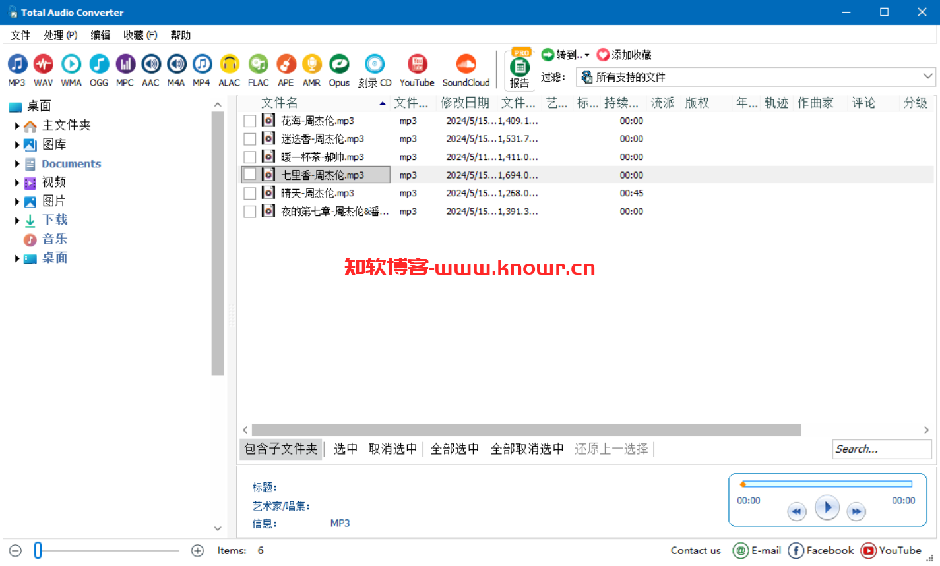Viewport: 940px width, 566px height.
Task: Expand the 主文件夹 tree node
Action: pyautogui.click(x=17, y=125)
